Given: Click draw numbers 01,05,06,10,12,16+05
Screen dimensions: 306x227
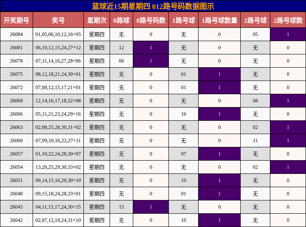Looking at the screenshot, I should (58, 34).
